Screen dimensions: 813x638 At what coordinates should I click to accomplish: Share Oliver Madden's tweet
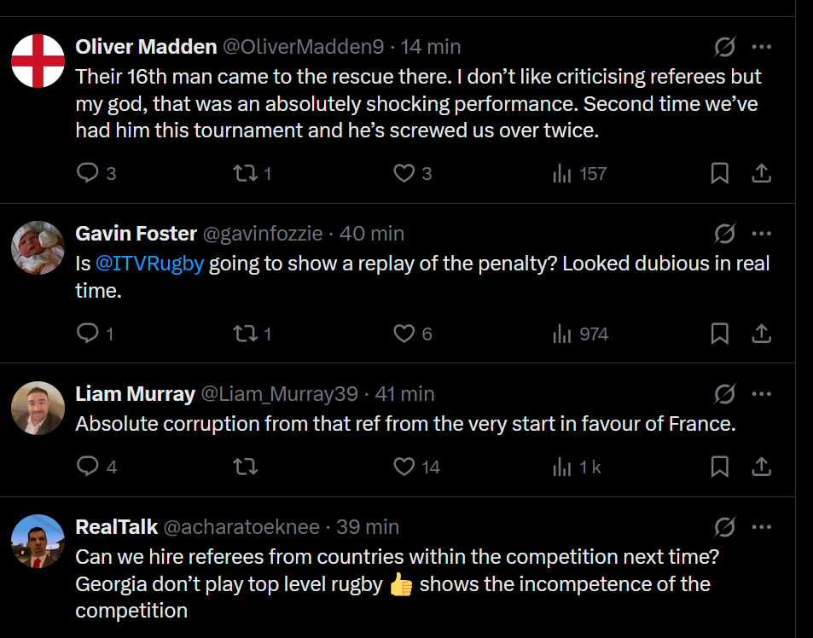click(x=761, y=174)
